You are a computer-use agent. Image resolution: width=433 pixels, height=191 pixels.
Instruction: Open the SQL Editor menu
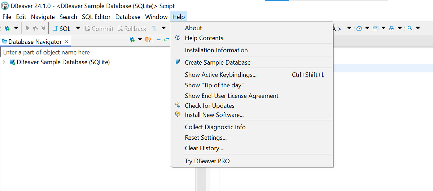[x=96, y=17]
